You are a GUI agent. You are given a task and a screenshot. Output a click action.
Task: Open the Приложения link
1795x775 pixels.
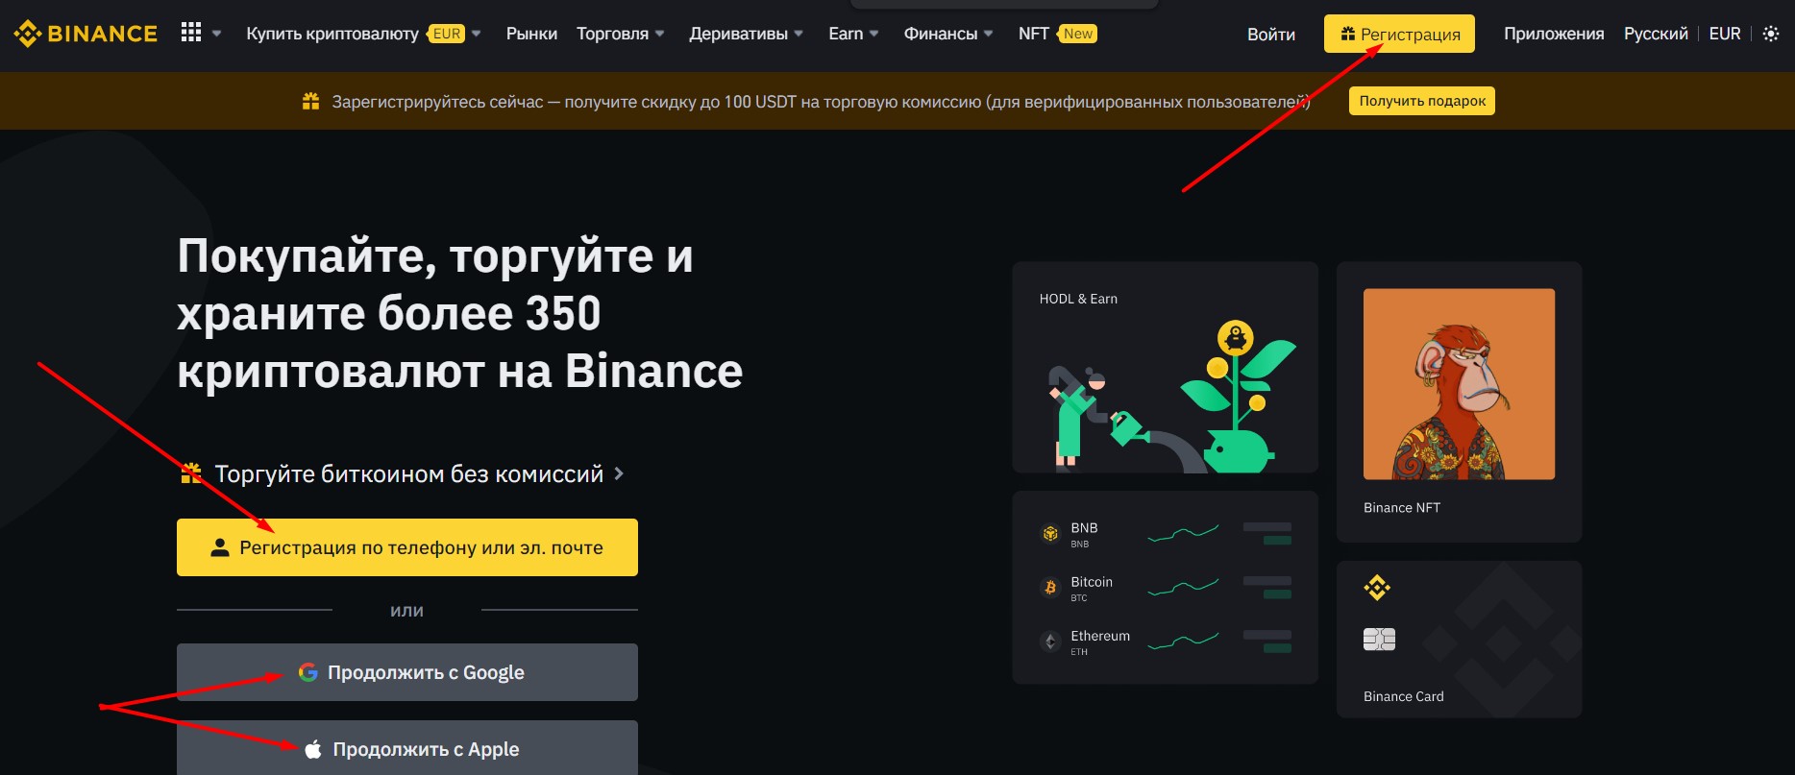(1554, 34)
